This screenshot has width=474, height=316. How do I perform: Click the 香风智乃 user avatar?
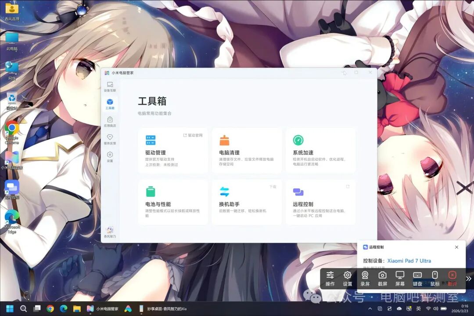point(109,230)
